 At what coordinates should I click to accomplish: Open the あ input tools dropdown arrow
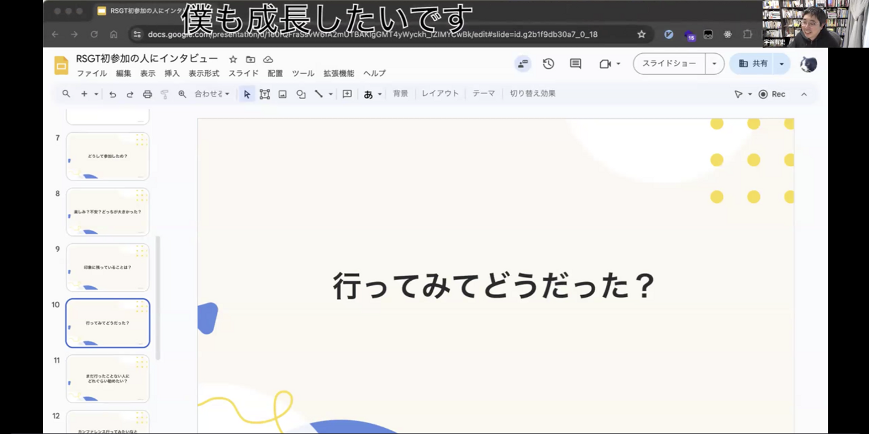380,94
